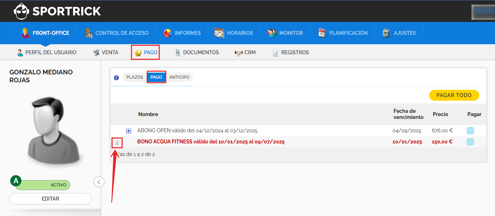The image size is (495, 216).
Task: Click the CRM handshake icon
Action: pyautogui.click(x=238, y=52)
